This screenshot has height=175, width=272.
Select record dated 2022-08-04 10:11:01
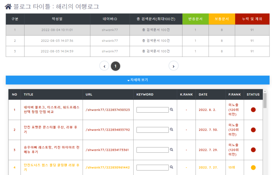pyautogui.click(x=138, y=30)
